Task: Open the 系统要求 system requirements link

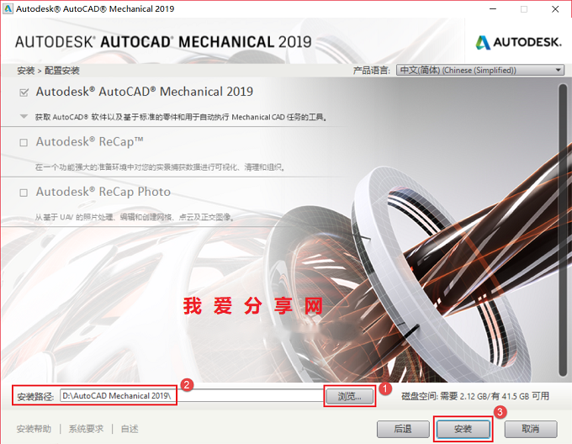Action: point(86,429)
